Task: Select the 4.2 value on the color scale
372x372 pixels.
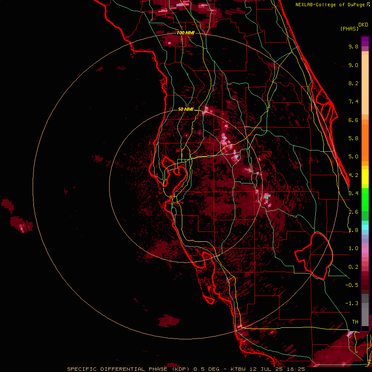Action: pos(353,175)
